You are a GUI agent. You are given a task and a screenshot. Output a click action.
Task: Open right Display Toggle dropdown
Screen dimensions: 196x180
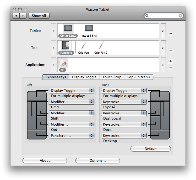[x=124, y=91]
